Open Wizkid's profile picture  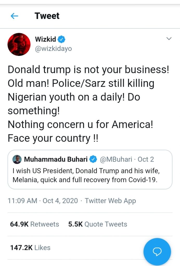pyautogui.click(x=19, y=44)
